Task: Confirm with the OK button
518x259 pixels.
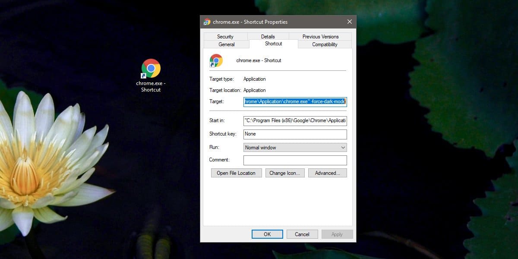Action: 267,234
